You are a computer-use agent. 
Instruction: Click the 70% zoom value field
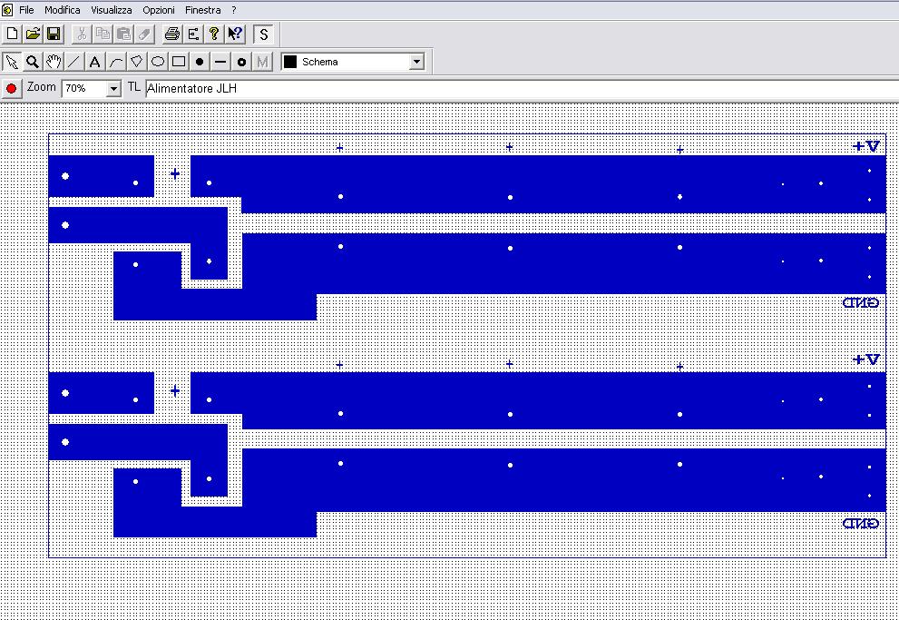click(84, 88)
